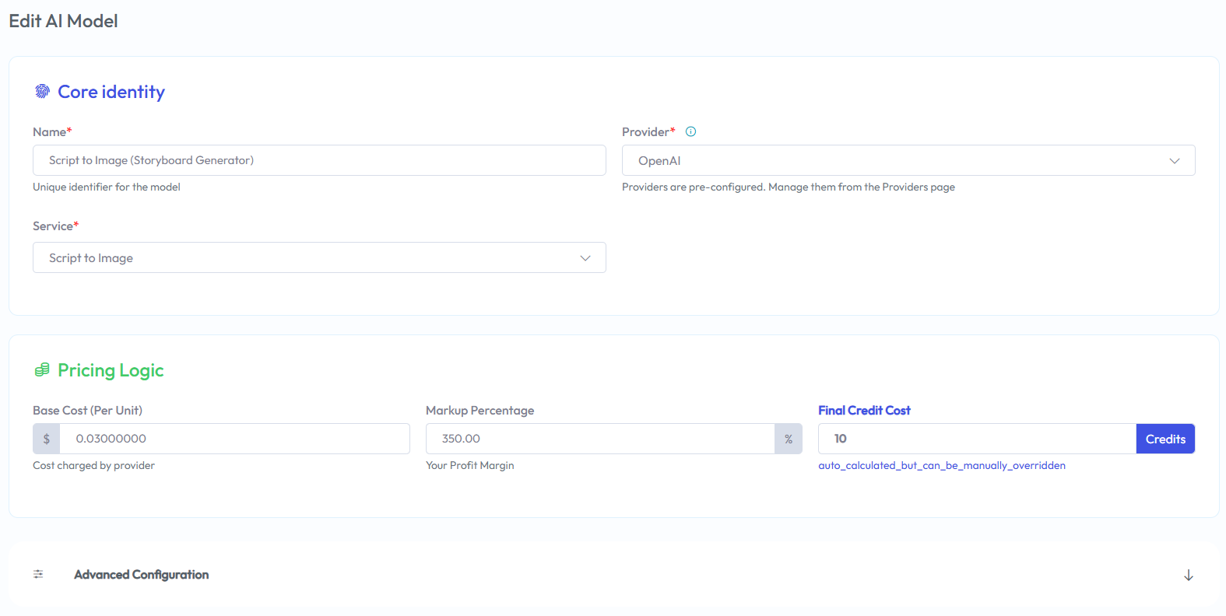This screenshot has width=1226, height=616.
Task: Expand the Advanced Configuration section
Action: click(x=613, y=575)
